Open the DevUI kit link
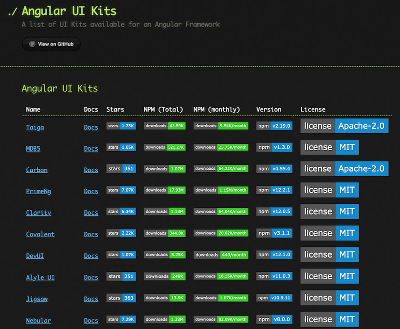The width and height of the screenshot is (400, 329). tap(35, 256)
